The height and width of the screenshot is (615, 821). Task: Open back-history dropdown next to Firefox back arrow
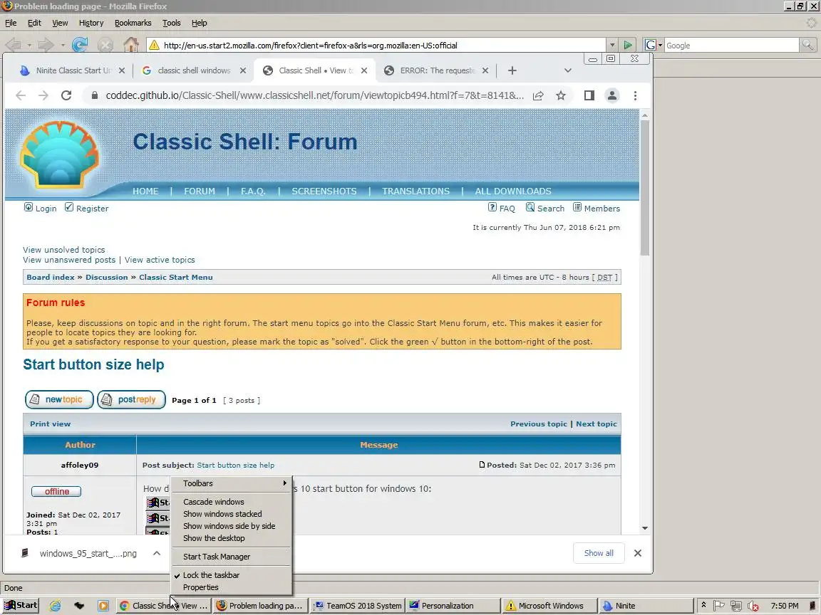(x=29, y=46)
